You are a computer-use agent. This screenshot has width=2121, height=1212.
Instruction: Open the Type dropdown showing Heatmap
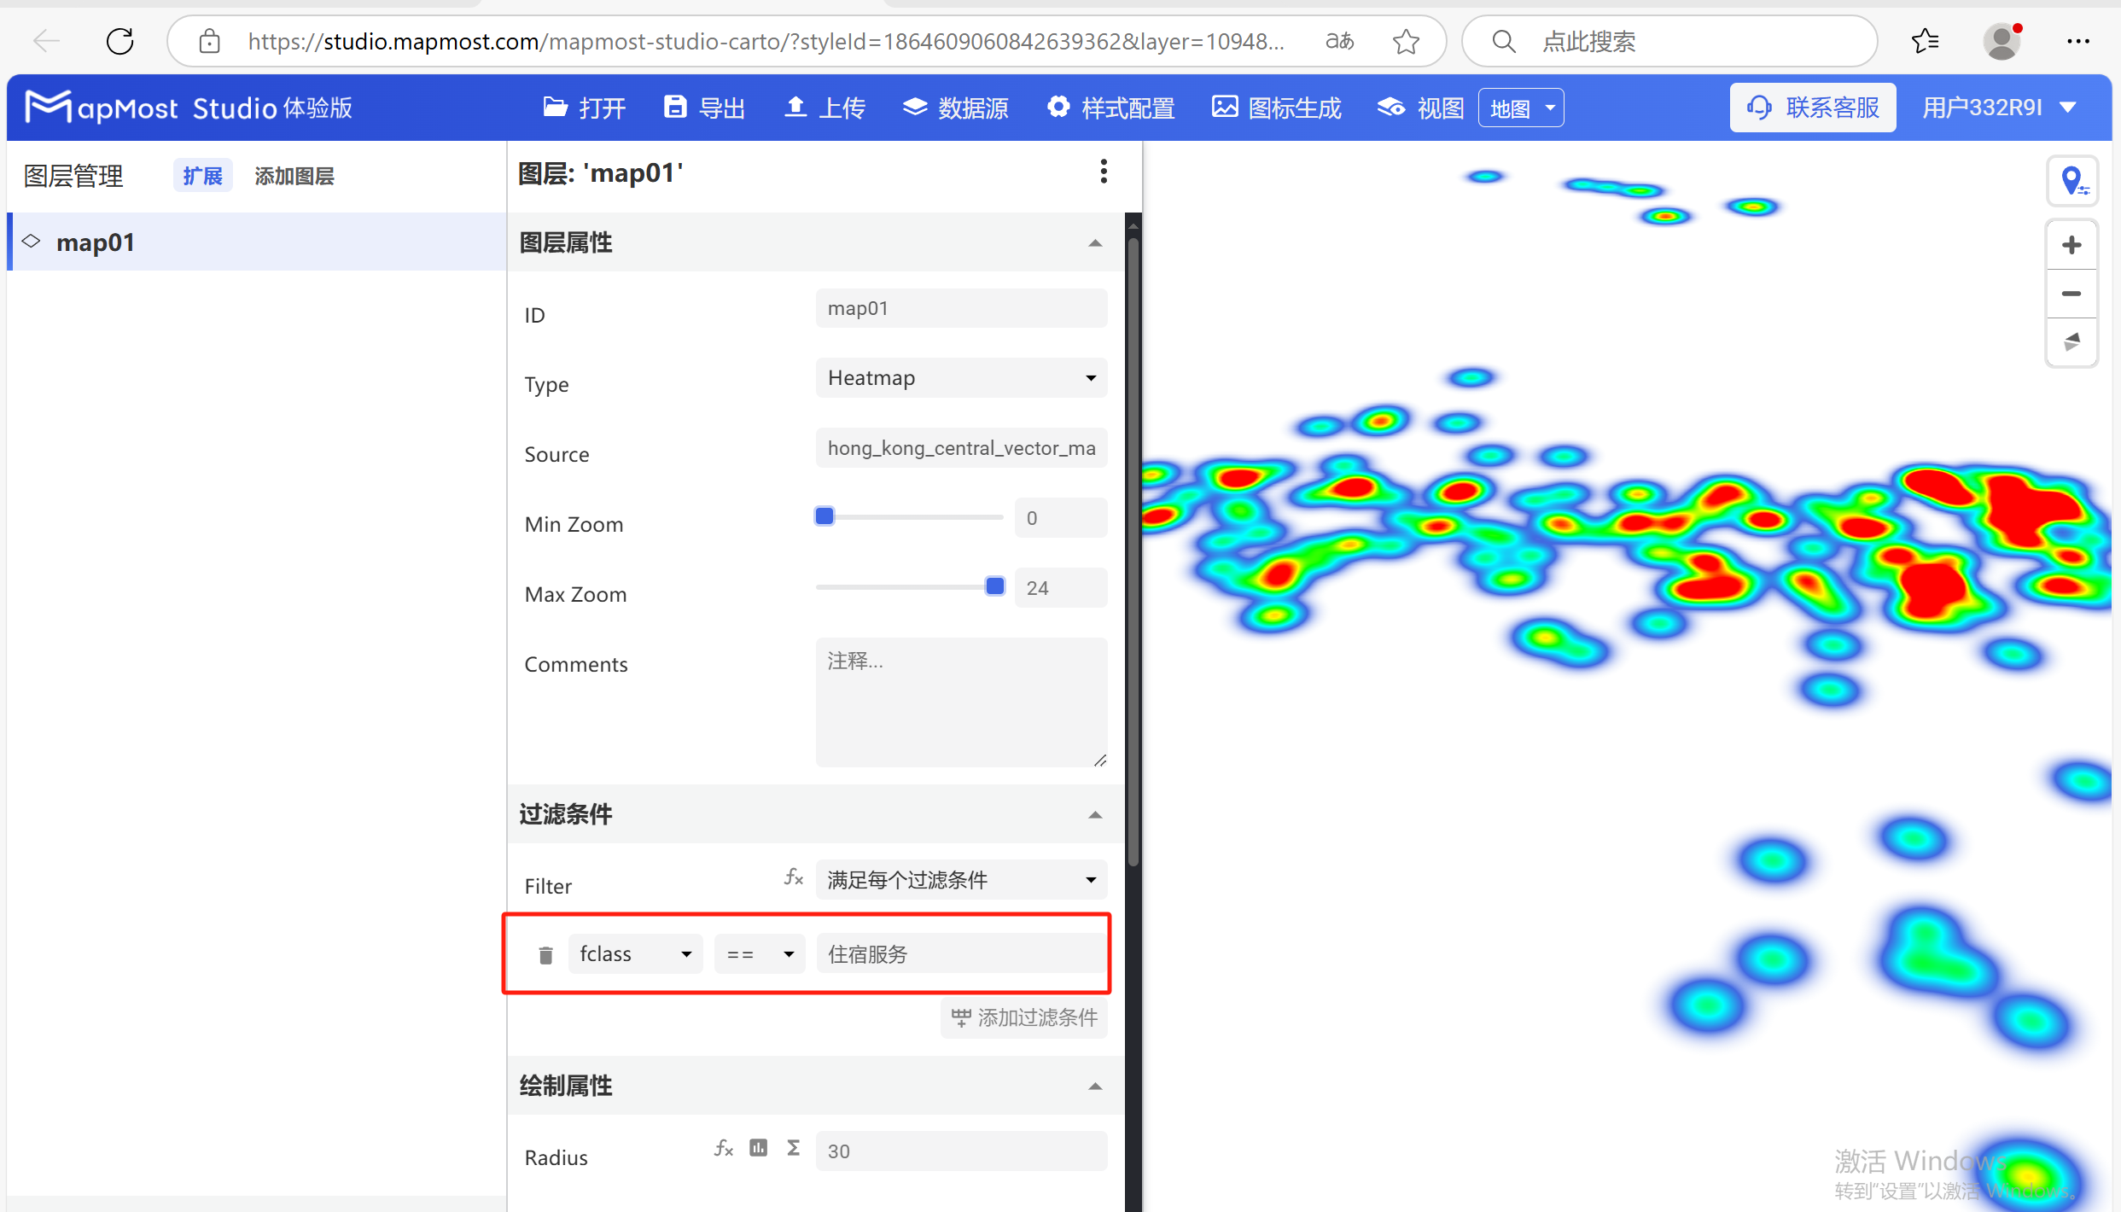pos(960,377)
